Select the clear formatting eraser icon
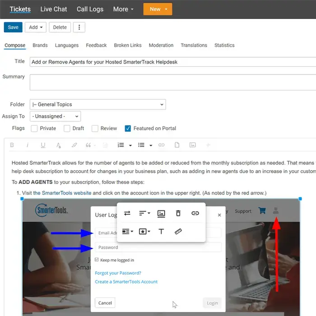Image resolution: width=316 pixels, height=316 pixels. click(x=74, y=145)
